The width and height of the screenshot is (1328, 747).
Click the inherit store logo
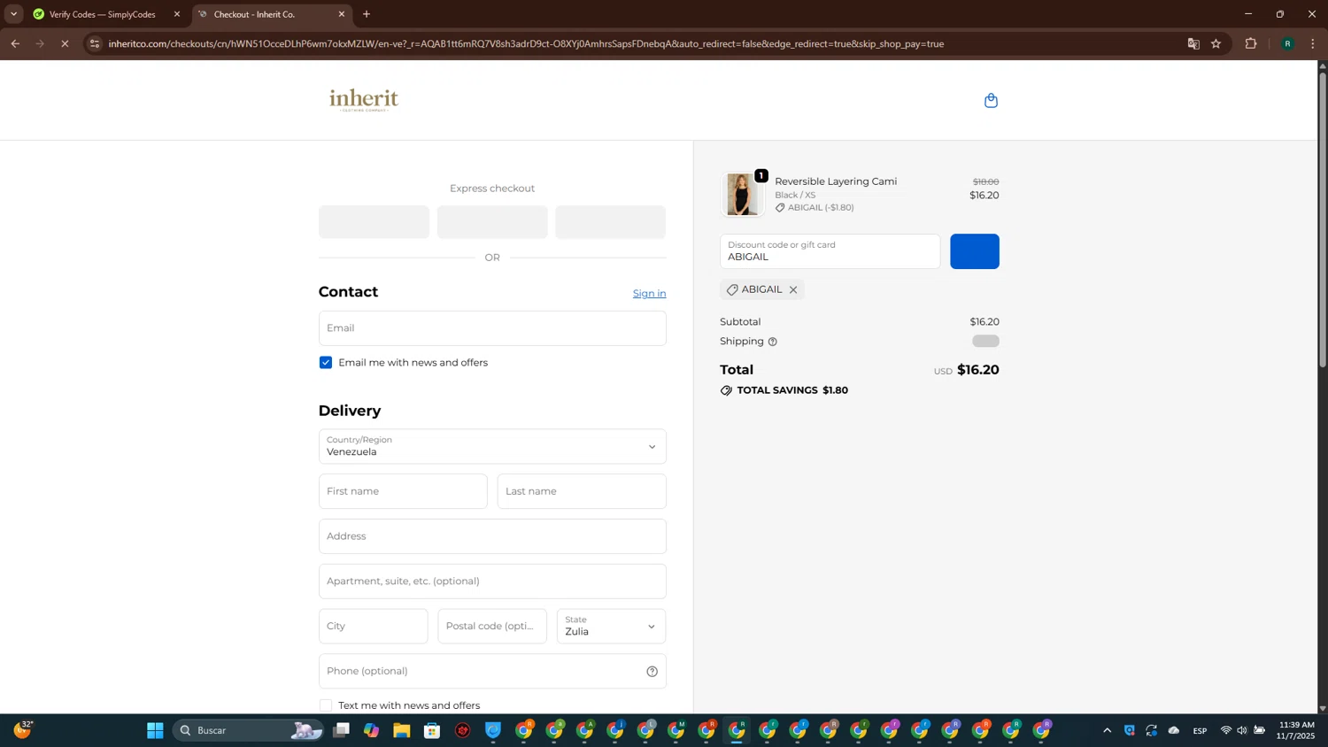pyautogui.click(x=364, y=100)
